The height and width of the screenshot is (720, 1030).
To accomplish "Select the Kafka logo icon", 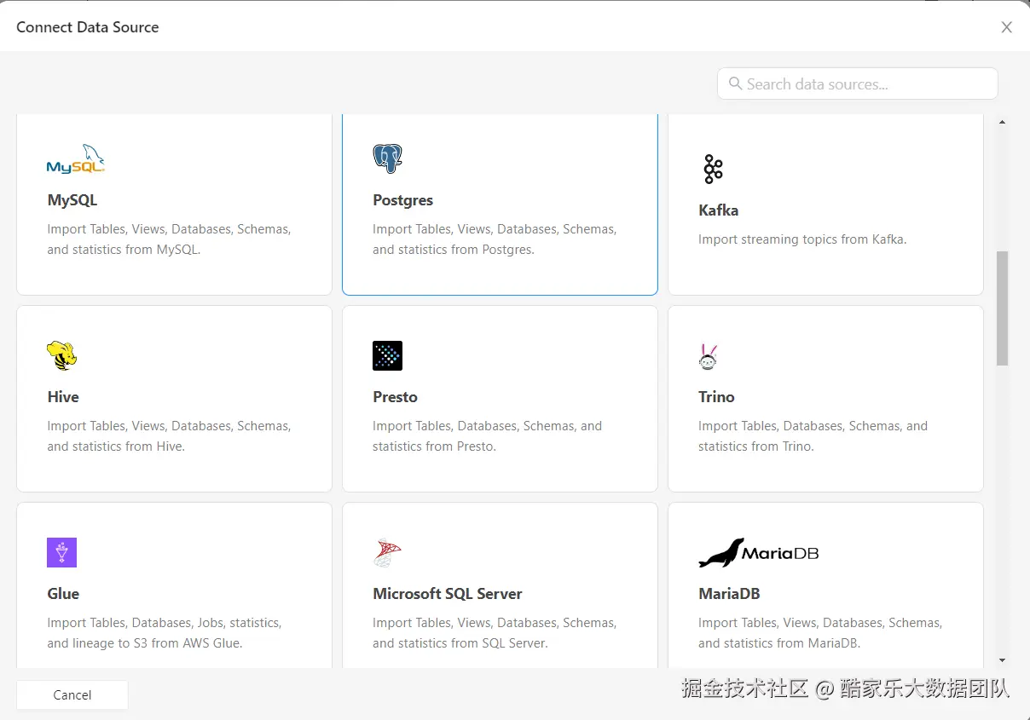I will click(713, 169).
